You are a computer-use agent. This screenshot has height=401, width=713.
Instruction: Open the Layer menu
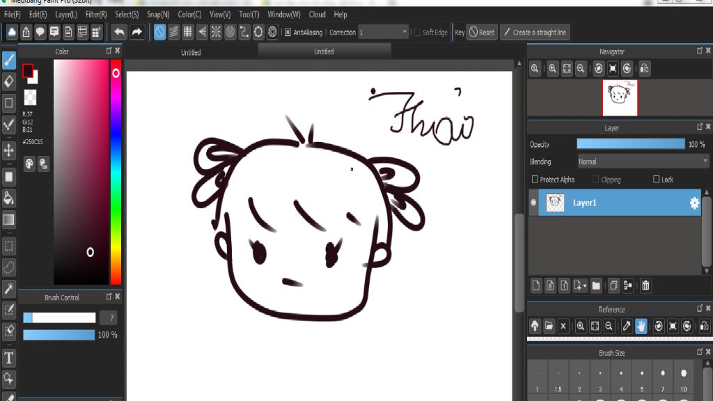(66, 15)
